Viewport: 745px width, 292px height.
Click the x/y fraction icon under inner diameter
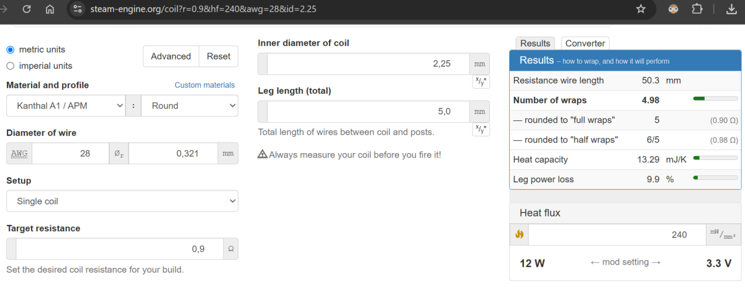click(481, 81)
